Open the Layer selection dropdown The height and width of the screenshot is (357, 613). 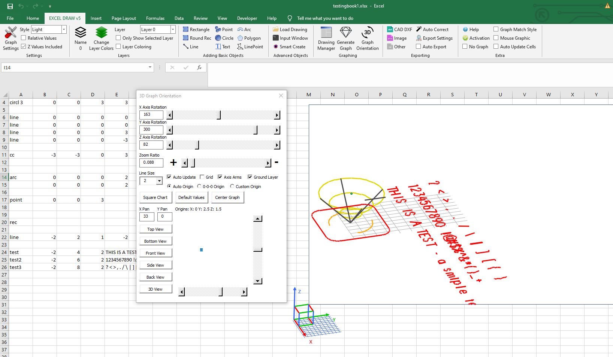point(173,29)
